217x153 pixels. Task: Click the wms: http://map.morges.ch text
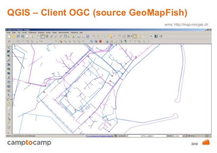(186, 24)
